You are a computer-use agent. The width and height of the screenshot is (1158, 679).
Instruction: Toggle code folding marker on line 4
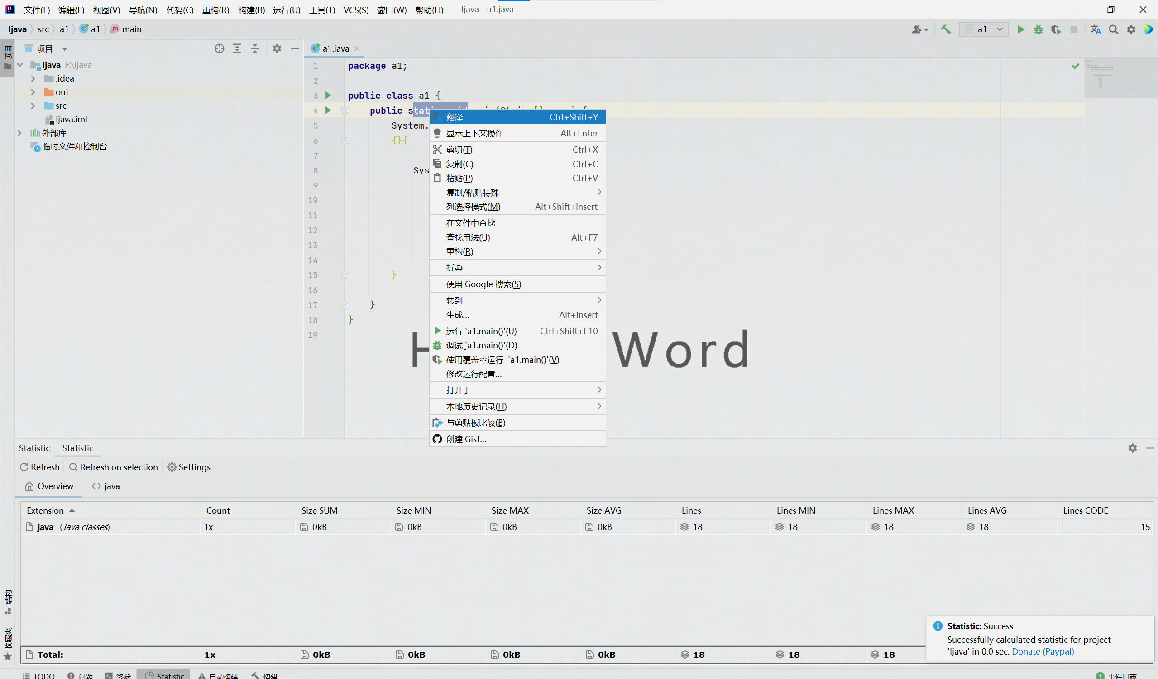(x=345, y=111)
